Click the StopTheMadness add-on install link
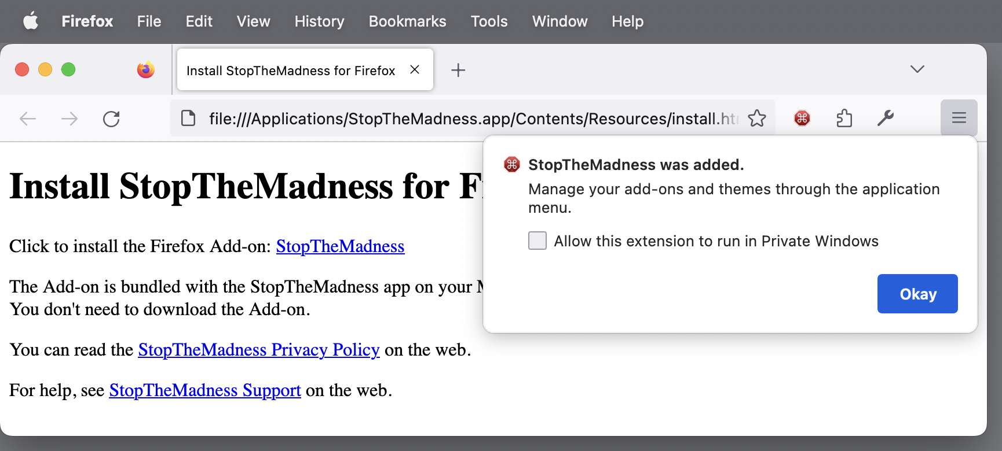Image resolution: width=1002 pixels, height=451 pixels. coord(340,246)
